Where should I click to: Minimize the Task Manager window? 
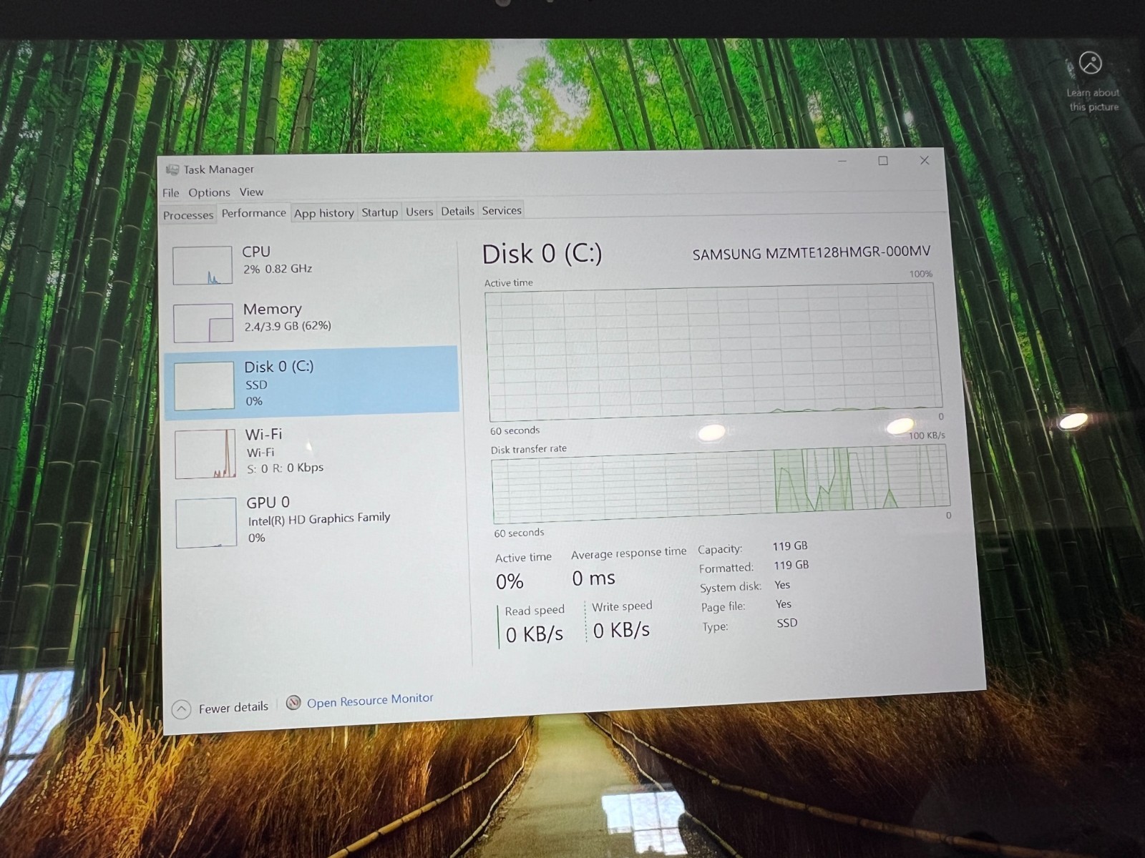coord(842,162)
